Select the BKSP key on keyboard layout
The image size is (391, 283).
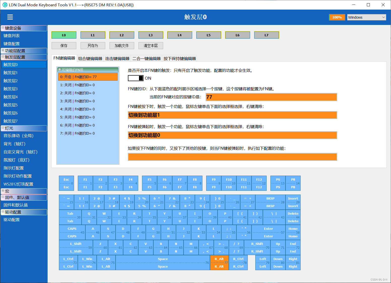pyautogui.click(x=270, y=202)
